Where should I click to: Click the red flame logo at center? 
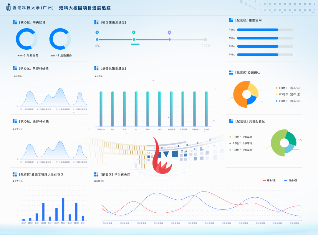[x=161, y=157]
